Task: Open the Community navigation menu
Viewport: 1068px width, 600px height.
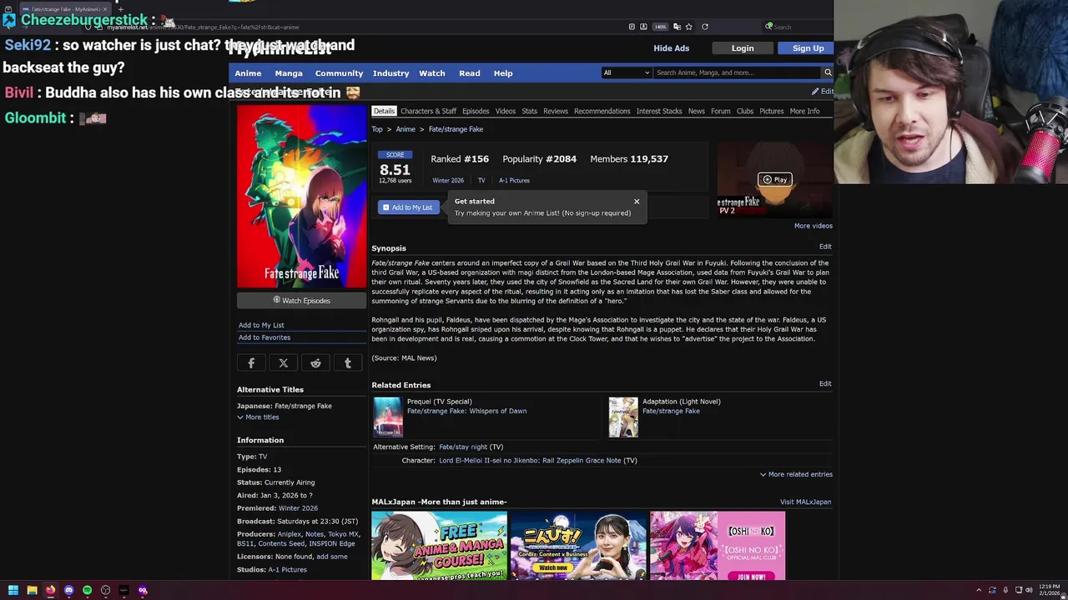Action: point(339,73)
